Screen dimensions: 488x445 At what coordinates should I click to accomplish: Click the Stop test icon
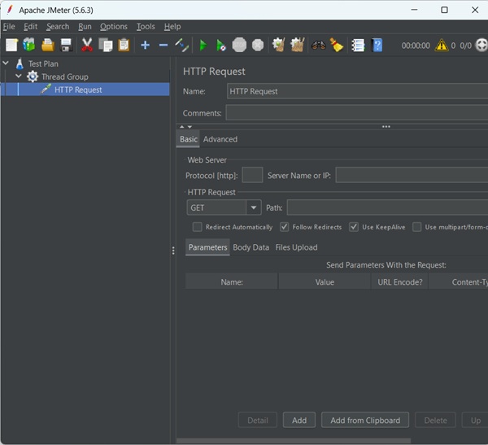[x=239, y=46]
